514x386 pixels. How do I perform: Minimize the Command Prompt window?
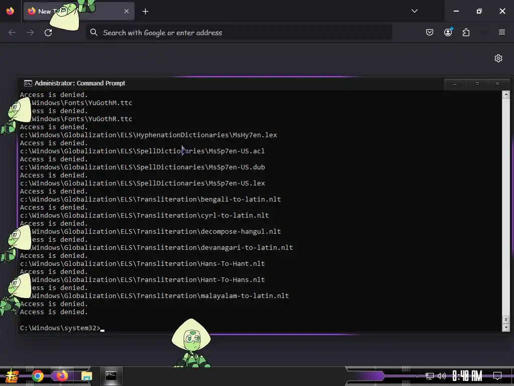click(x=455, y=84)
